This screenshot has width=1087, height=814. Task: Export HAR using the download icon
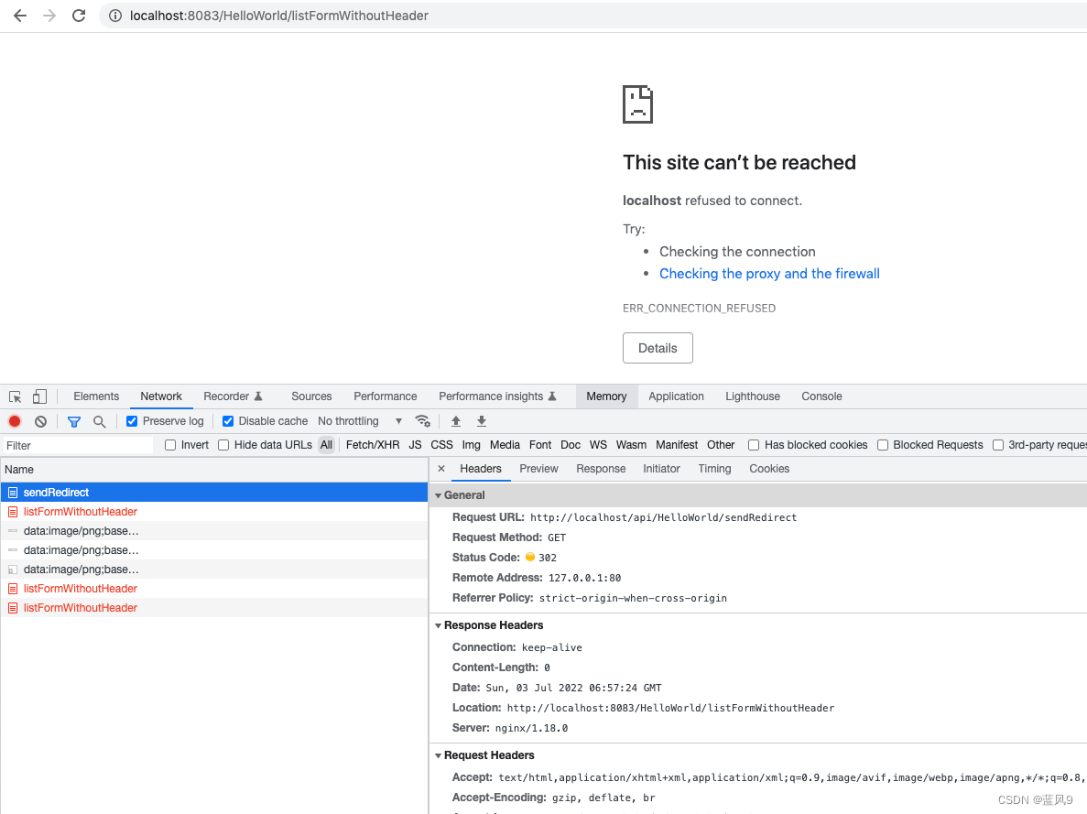tap(481, 421)
